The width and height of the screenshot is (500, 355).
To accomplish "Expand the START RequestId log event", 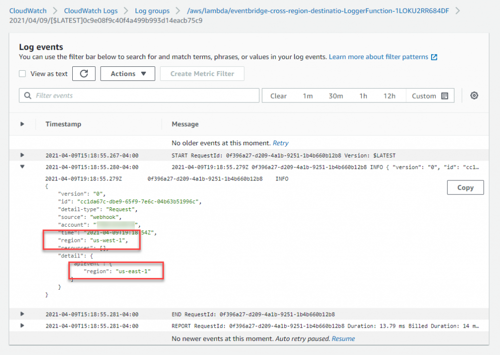I will tap(22, 155).
